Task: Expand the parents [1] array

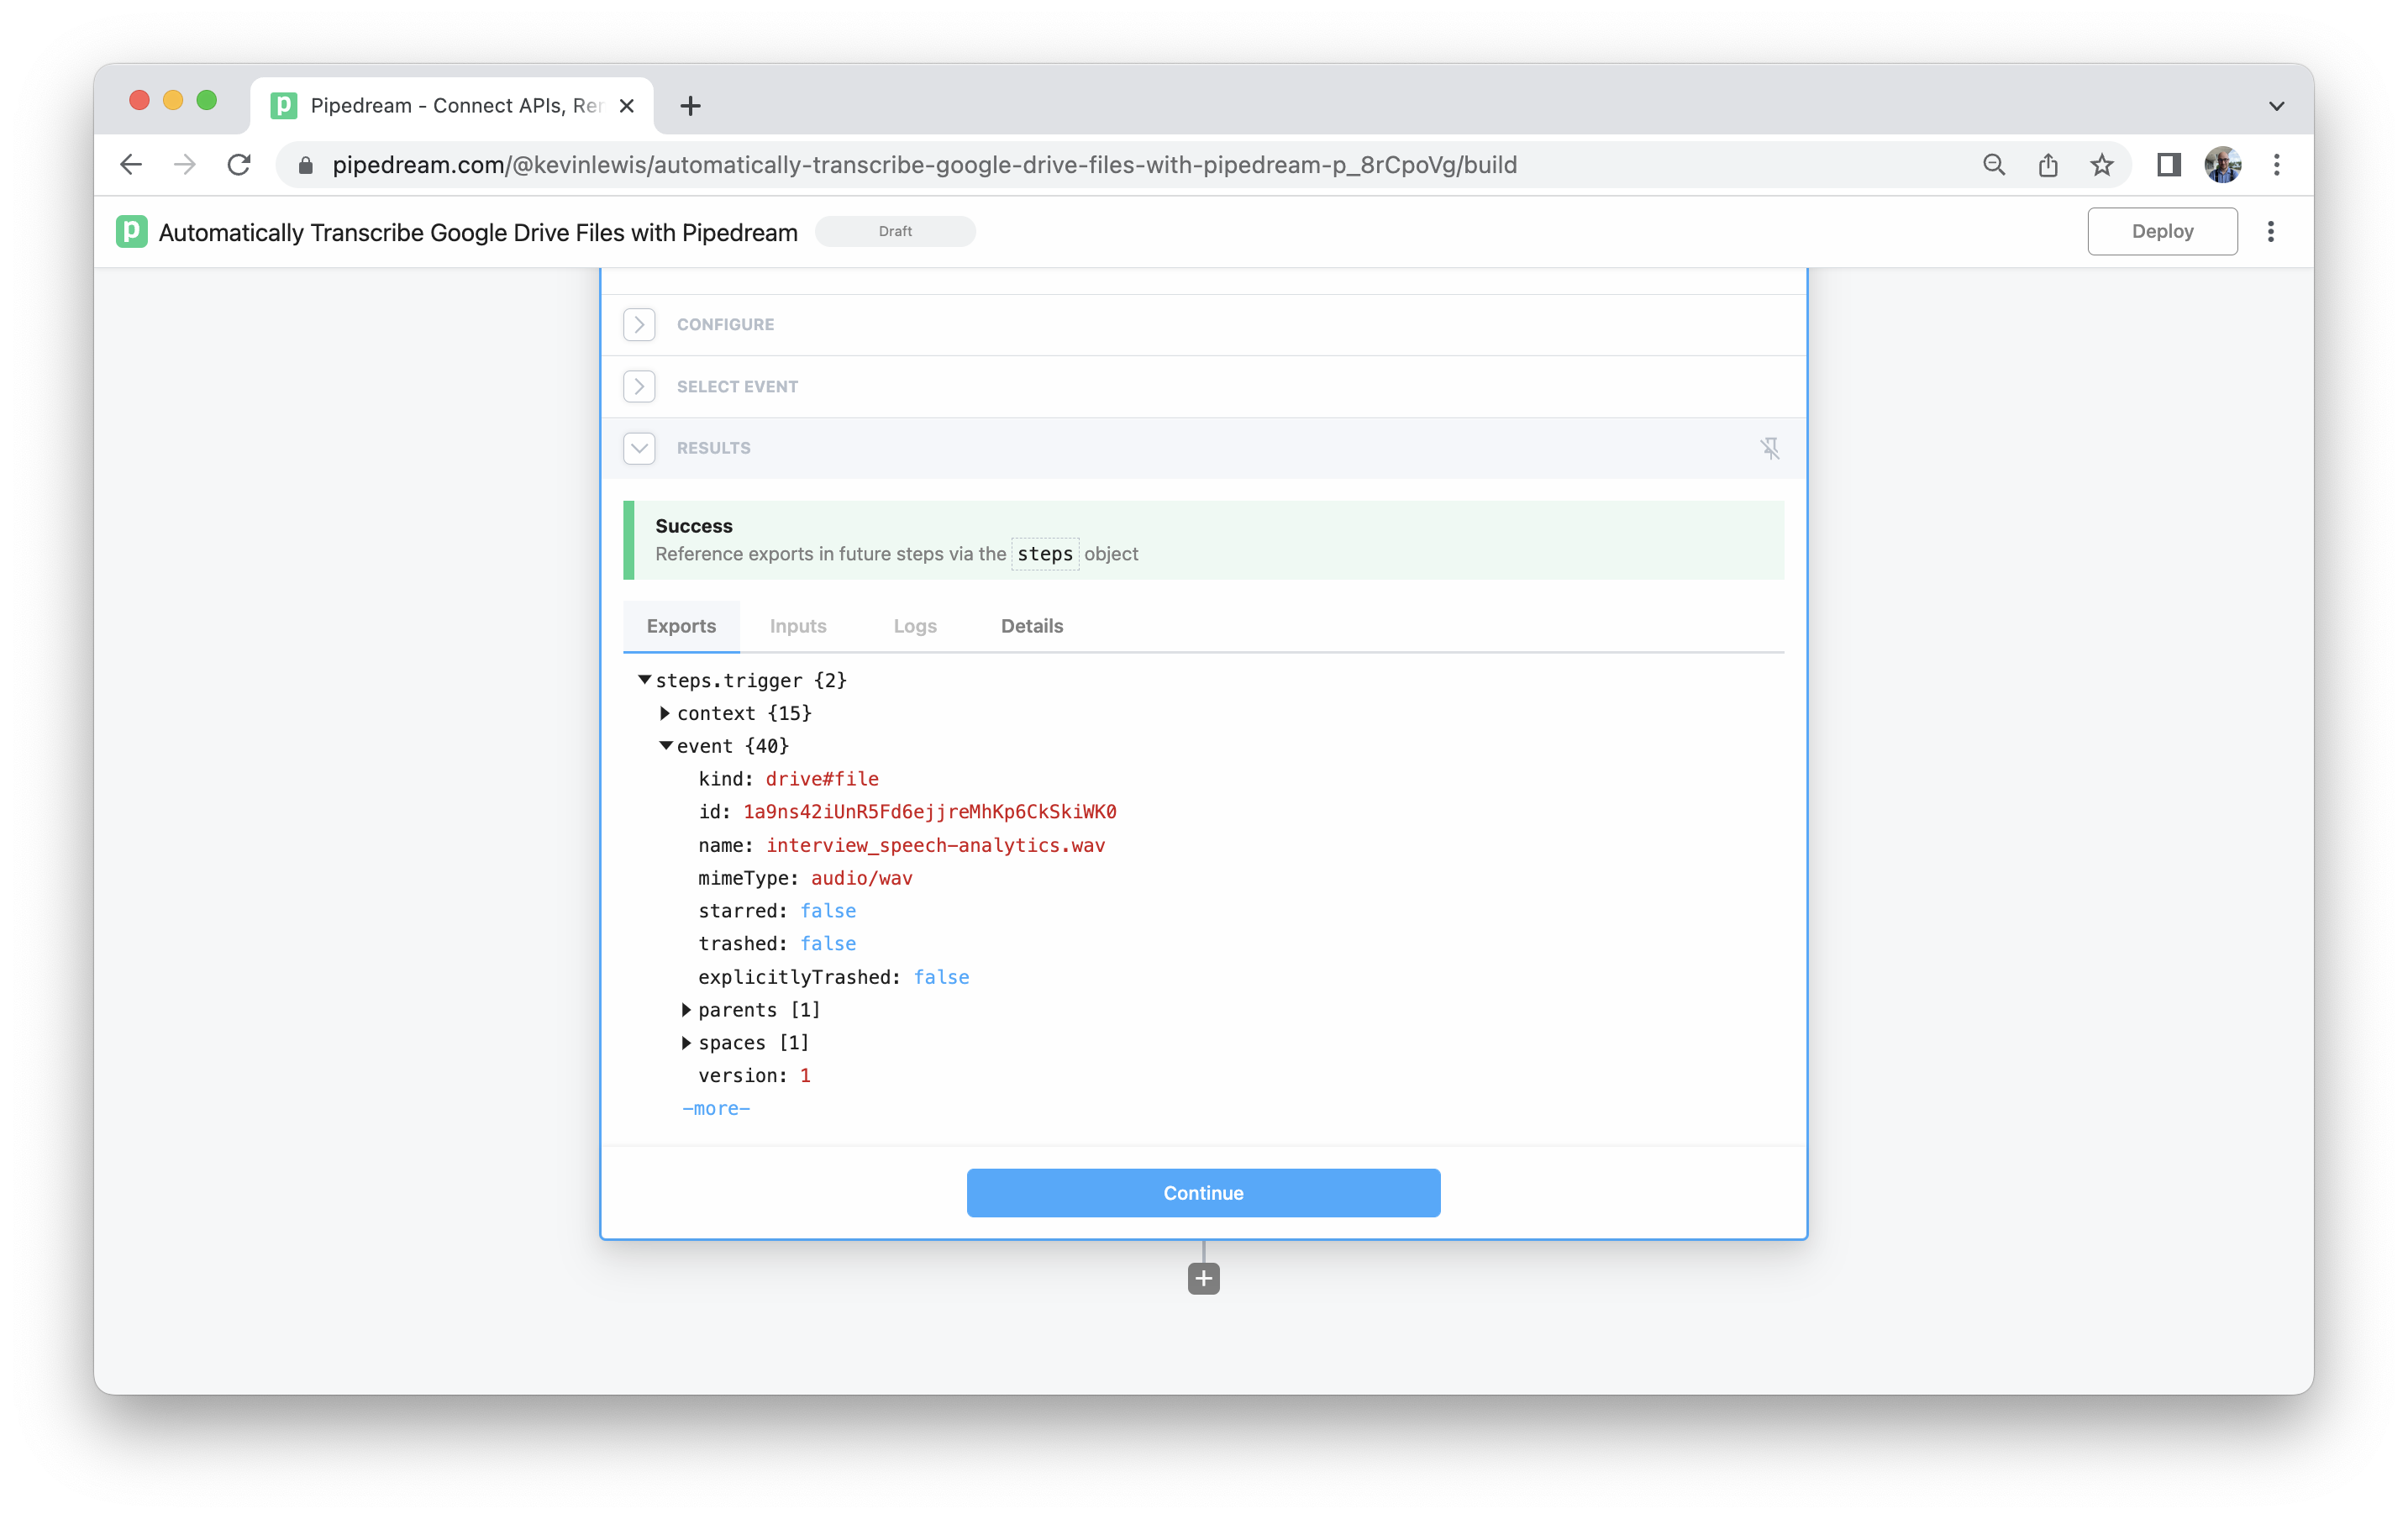Action: [x=686, y=1010]
